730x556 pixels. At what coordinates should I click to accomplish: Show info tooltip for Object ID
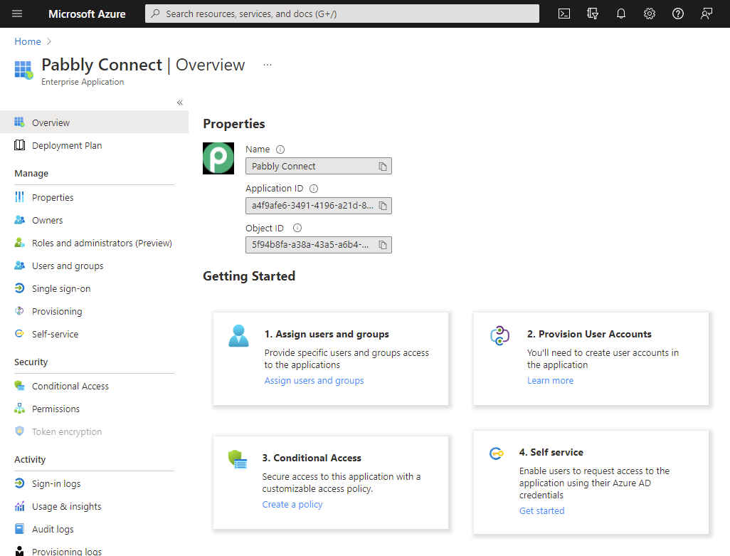[x=297, y=228]
